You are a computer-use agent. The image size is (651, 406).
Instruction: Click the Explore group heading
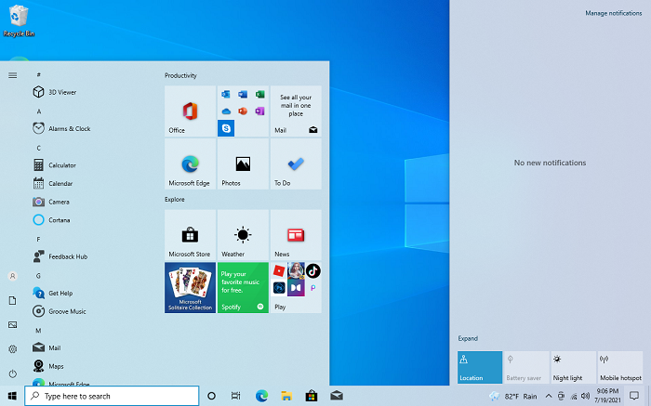(175, 200)
